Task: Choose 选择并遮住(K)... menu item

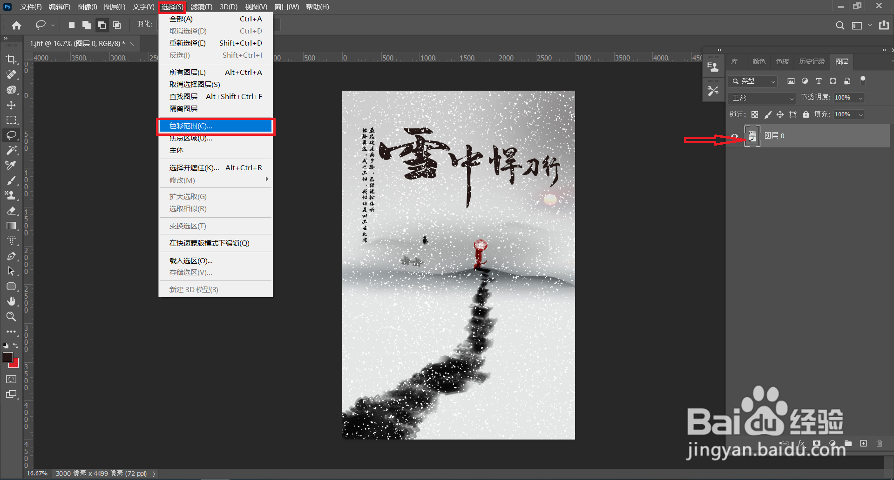Action: (216, 167)
